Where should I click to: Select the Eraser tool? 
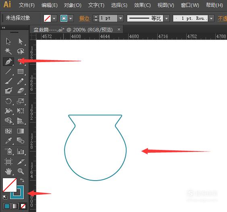21,91
